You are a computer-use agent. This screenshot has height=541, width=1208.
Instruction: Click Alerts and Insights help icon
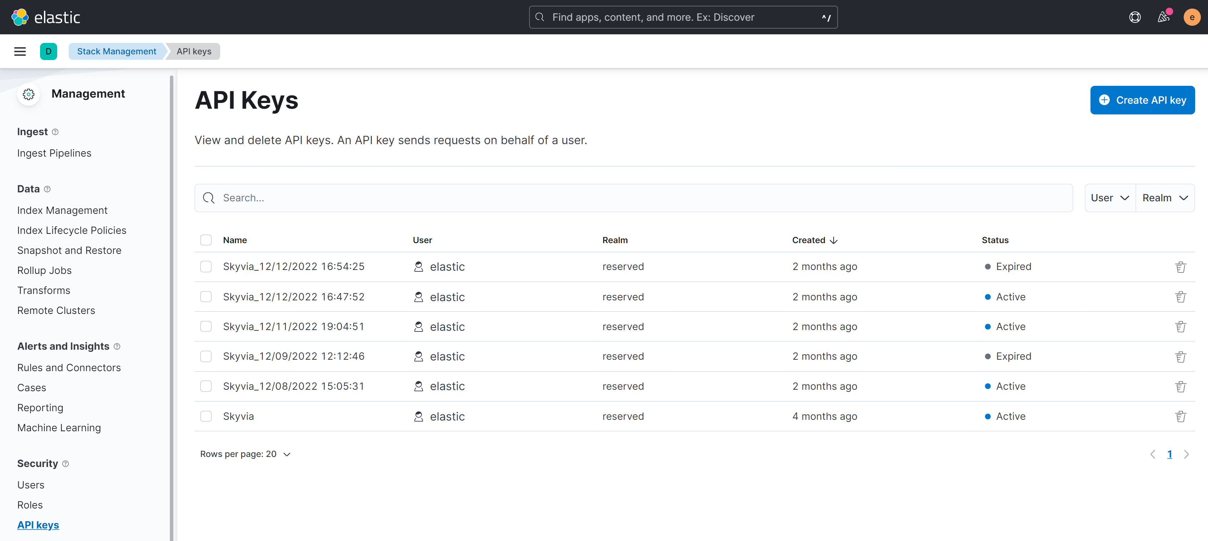(117, 346)
